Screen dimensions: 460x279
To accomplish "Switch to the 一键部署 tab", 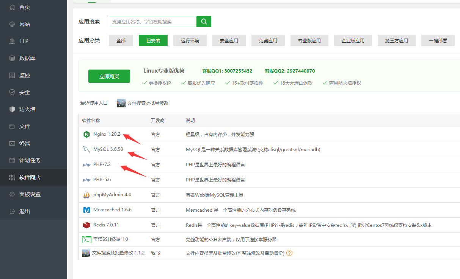I will 438,40.
